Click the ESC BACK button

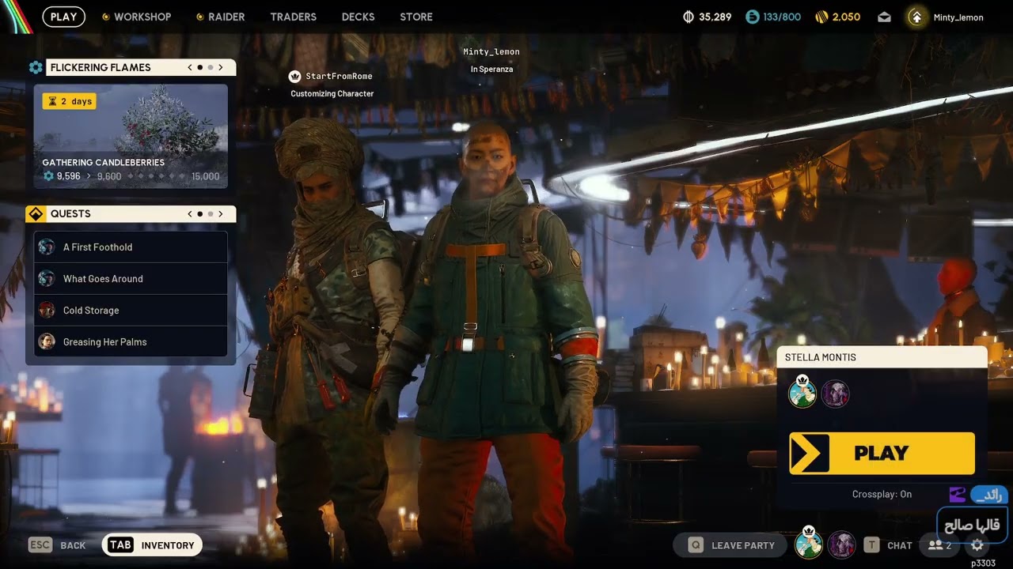tap(57, 545)
